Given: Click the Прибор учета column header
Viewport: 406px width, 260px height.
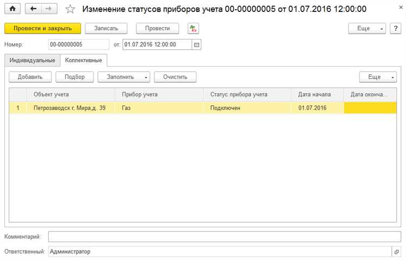Looking at the screenshot, I should coord(159,95).
